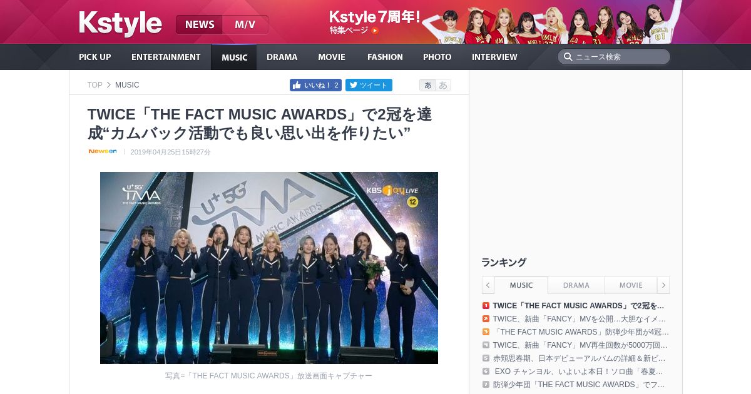Go to FASHION menu

385,57
